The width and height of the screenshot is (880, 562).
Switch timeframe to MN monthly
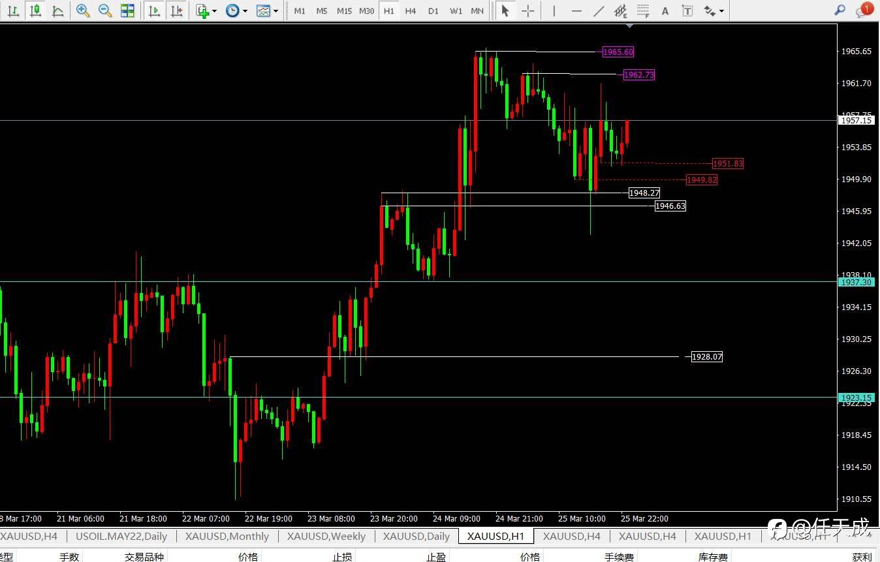pos(477,11)
